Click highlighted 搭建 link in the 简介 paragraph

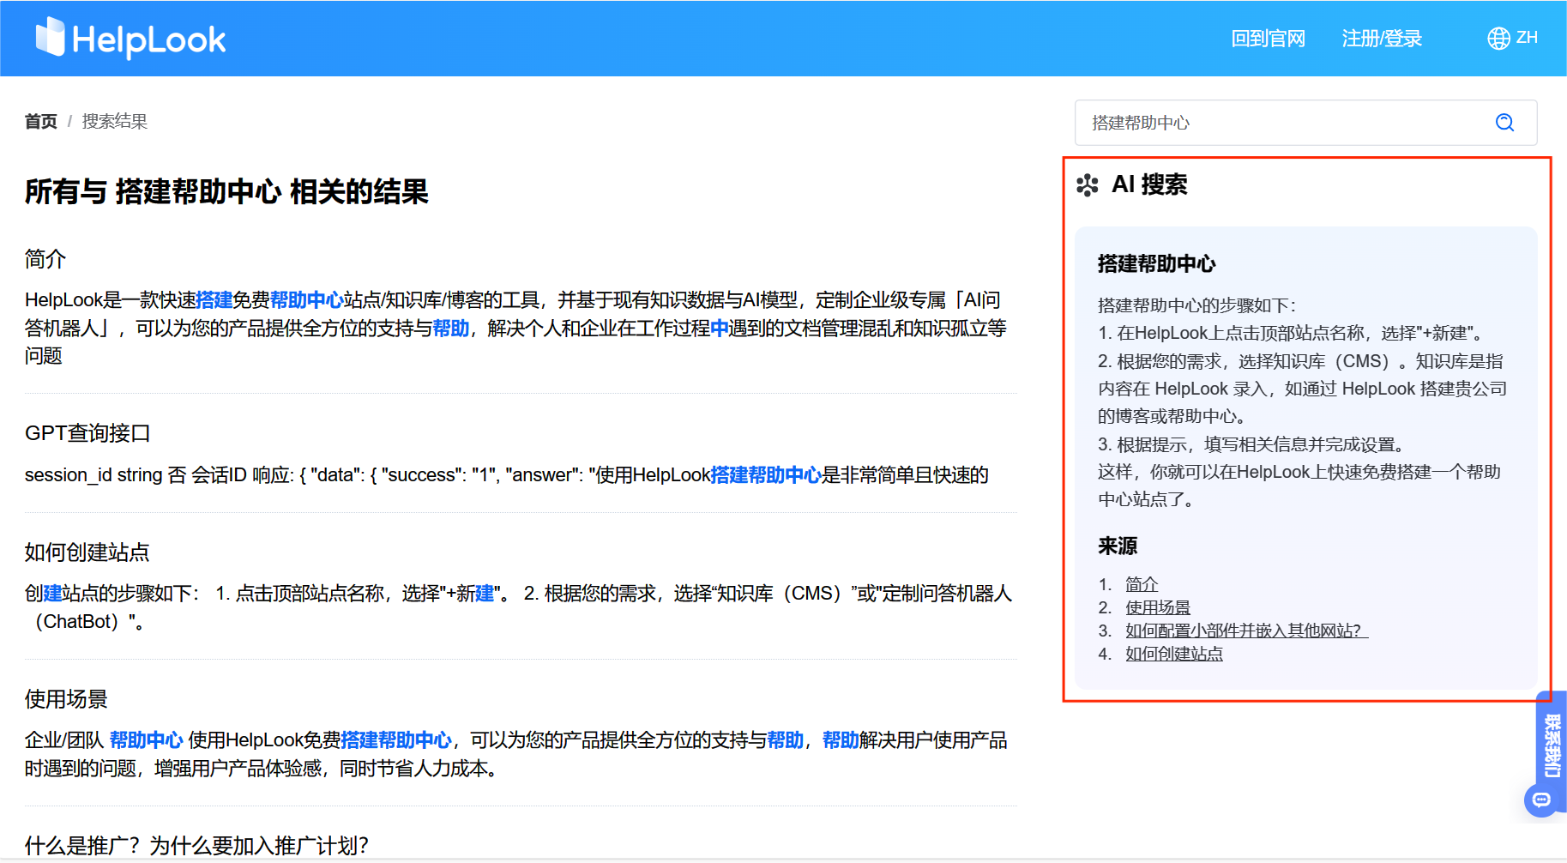pyautogui.click(x=214, y=299)
